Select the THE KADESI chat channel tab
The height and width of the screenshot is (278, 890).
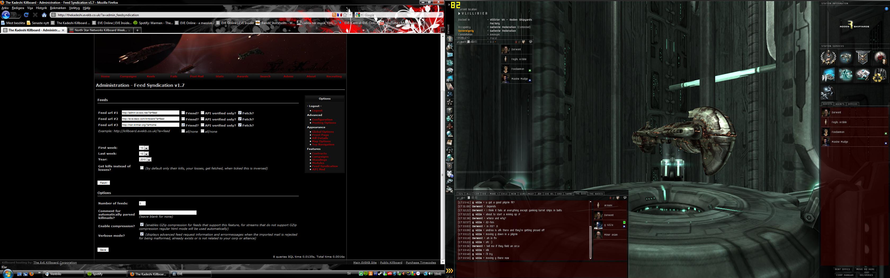(x=596, y=194)
